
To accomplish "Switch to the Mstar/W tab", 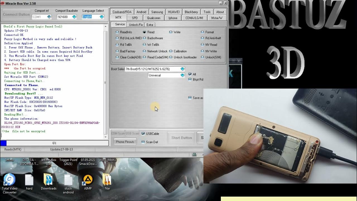I will pos(217,18).
